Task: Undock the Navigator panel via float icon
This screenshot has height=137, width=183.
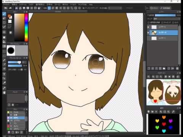Action: (178, 73)
